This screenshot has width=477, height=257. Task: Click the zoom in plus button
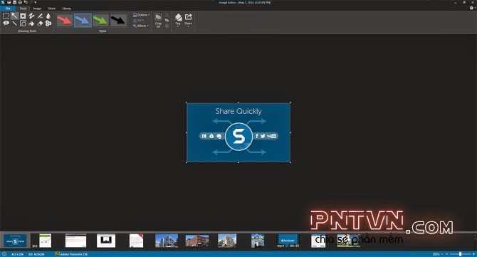[473, 254]
